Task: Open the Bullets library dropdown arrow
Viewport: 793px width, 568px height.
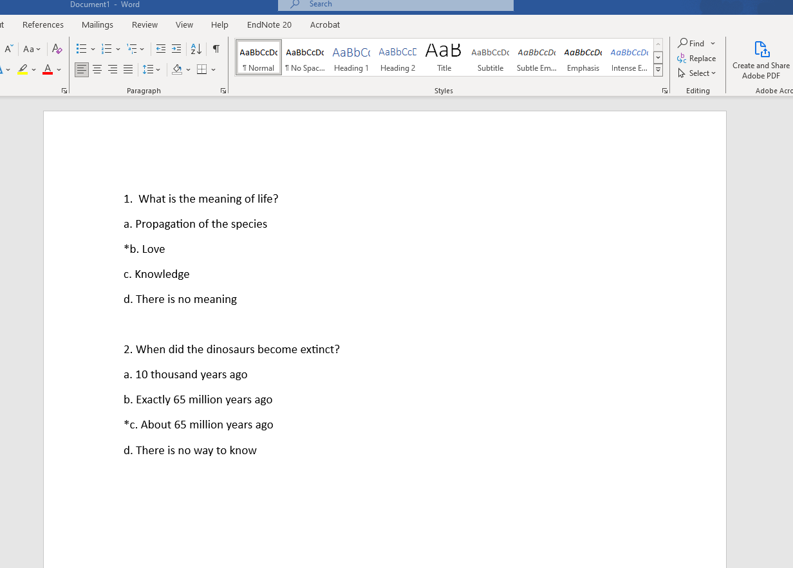Action: [x=93, y=50]
